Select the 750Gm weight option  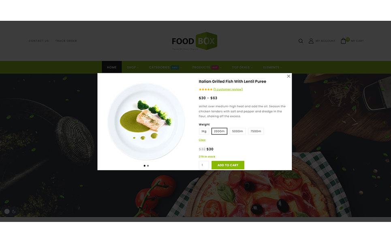pos(256,131)
